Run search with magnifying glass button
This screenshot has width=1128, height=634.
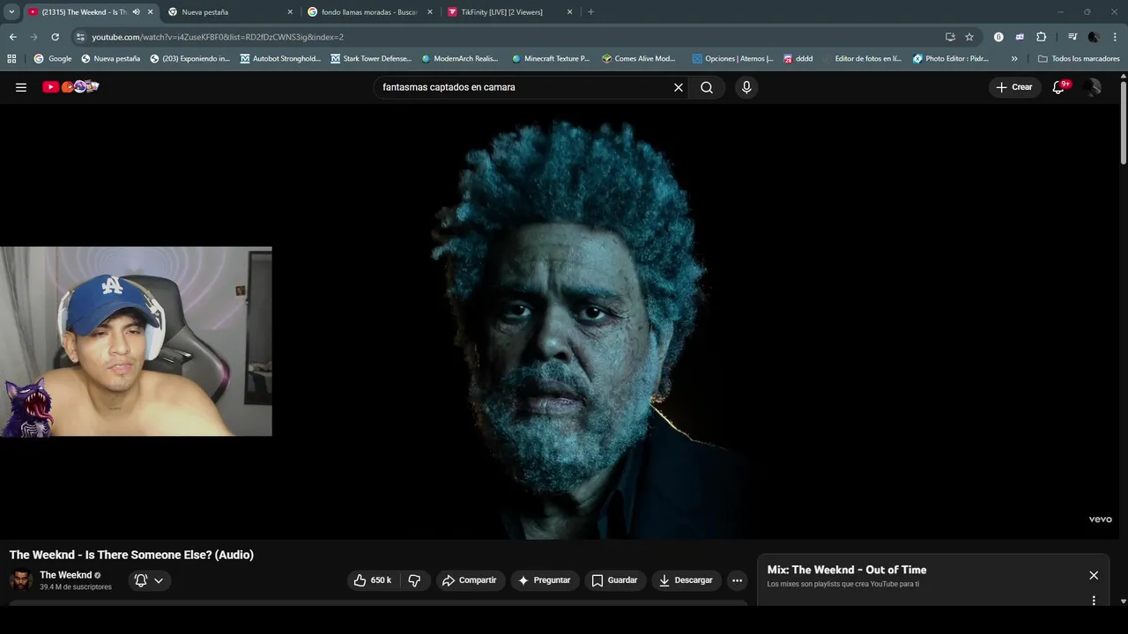tap(707, 87)
